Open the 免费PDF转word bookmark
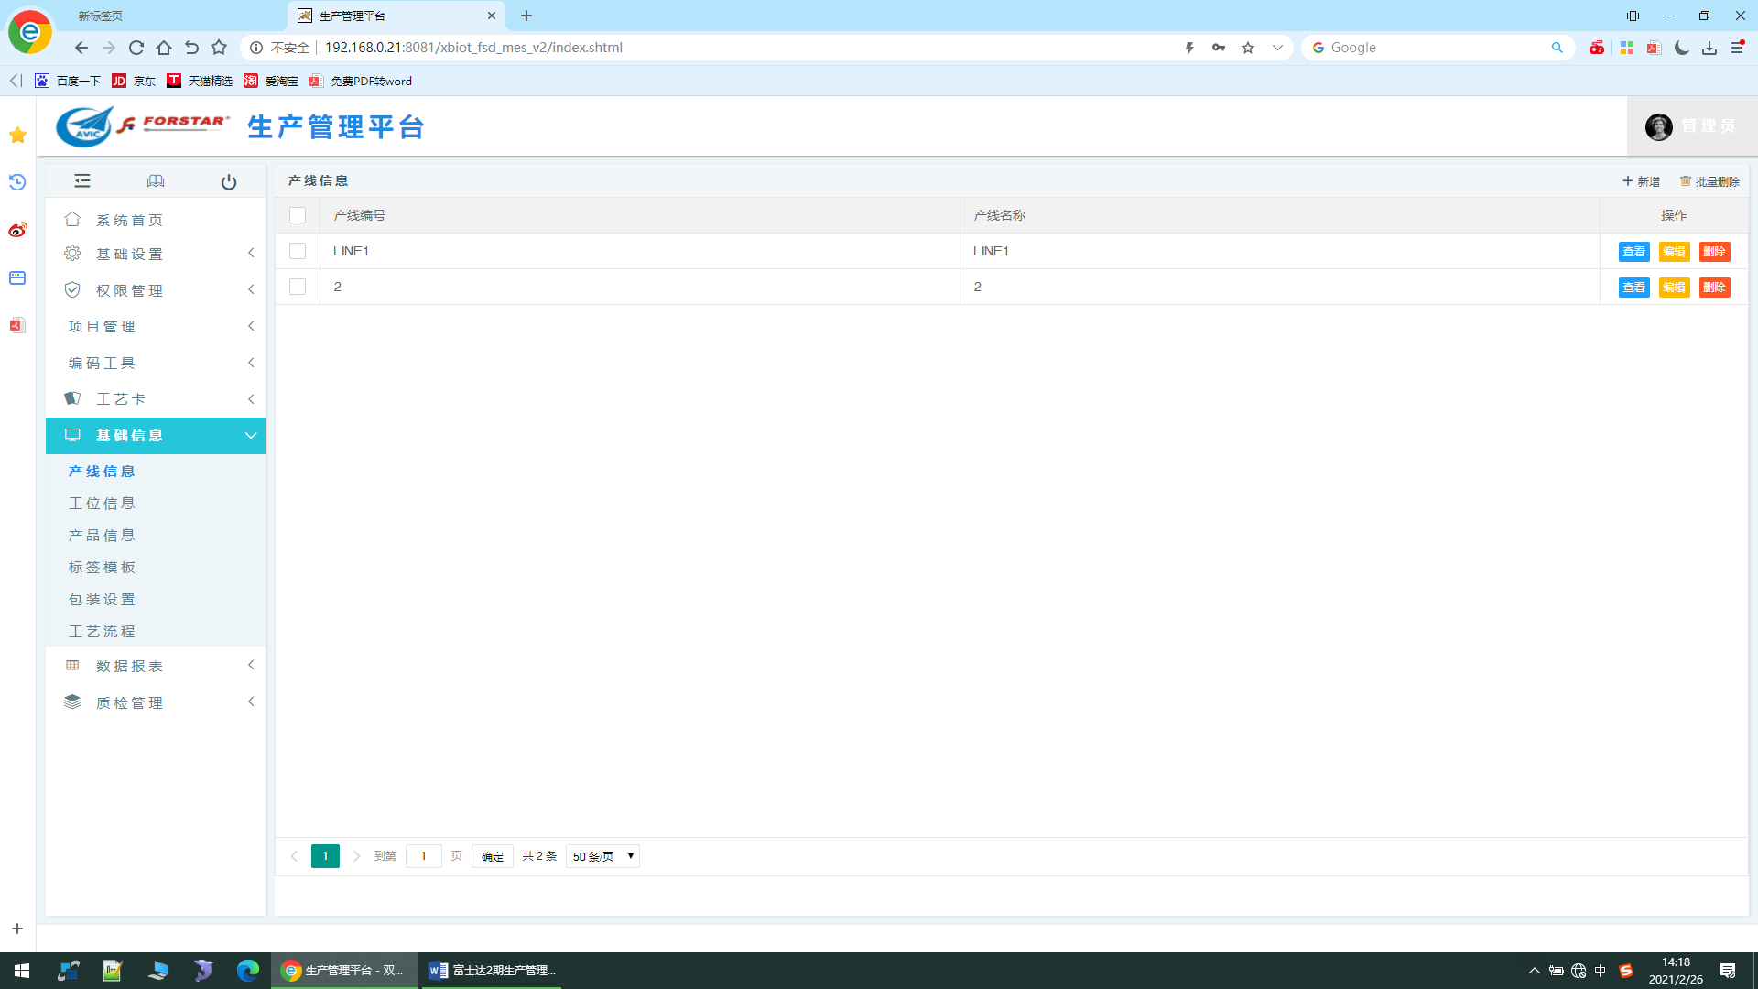Viewport: 1758px width, 989px height. tap(361, 81)
